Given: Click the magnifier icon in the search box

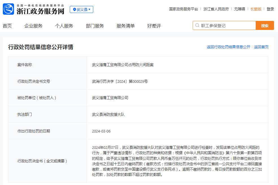Looking at the screenshot, I should coord(197,25).
